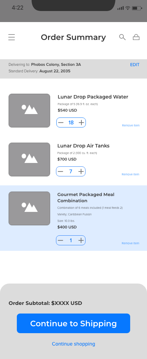Open the hamburger menu
The height and width of the screenshot is (359, 147).
pos(12,37)
